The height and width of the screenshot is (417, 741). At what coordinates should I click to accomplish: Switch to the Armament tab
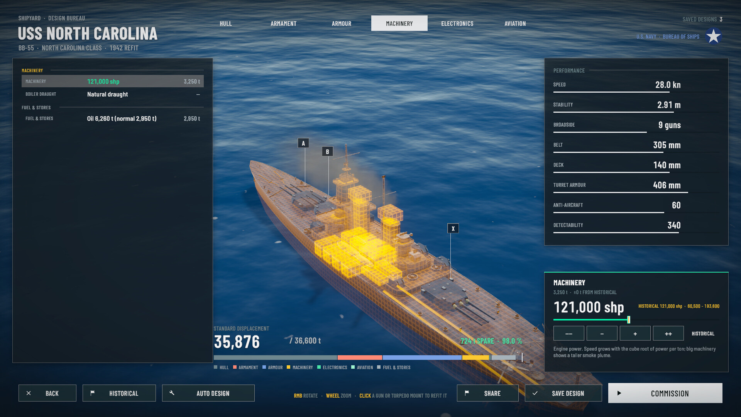[x=284, y=24]
